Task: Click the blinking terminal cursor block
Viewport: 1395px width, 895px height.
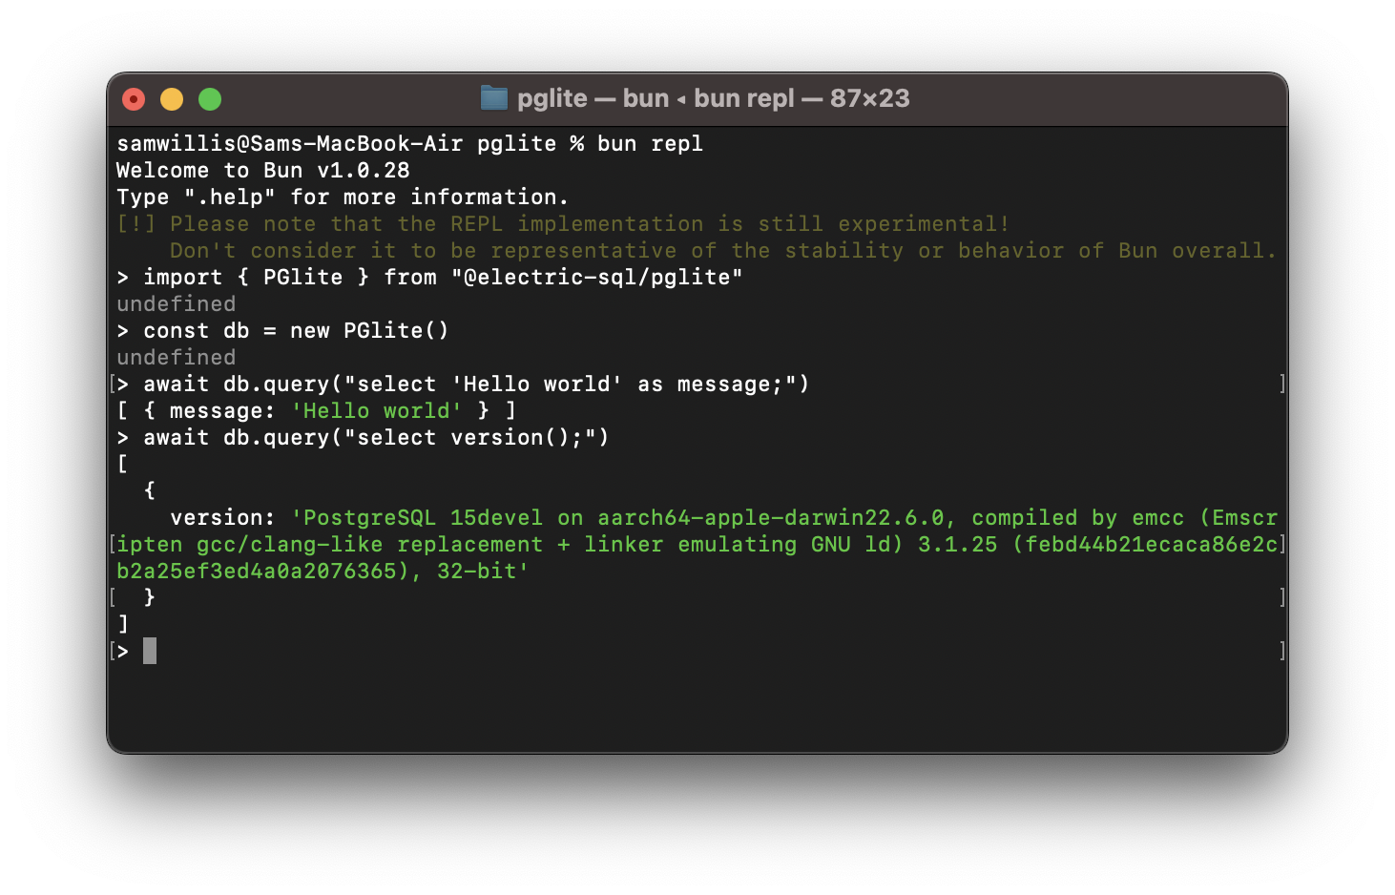Action: pos(150,651)
